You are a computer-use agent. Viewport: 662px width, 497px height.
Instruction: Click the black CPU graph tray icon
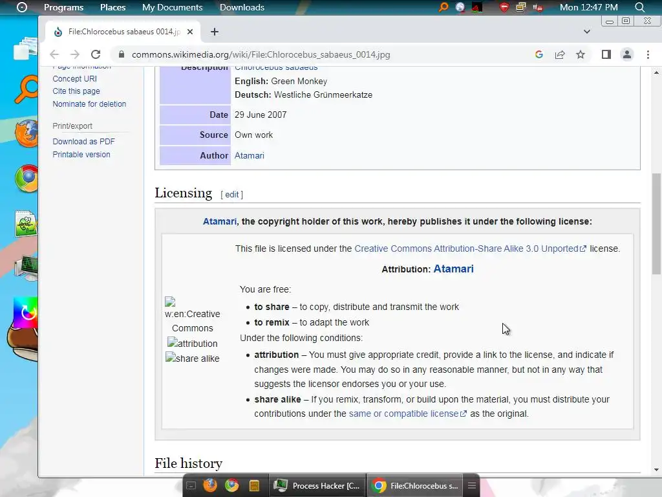click(x=477, y=7)
